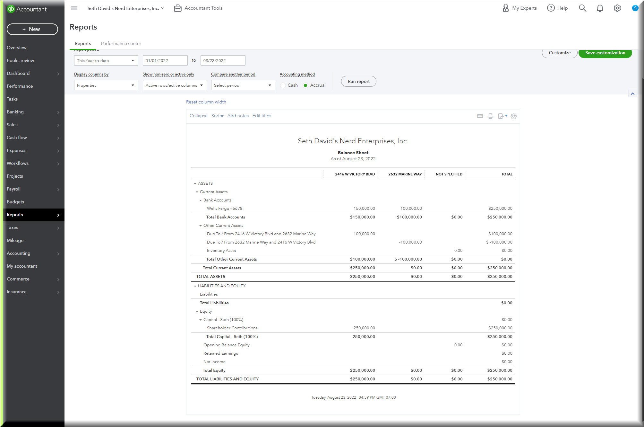Image resolution: width=644 pixels, height=427 pixels.
Task: Switch to the Reports tab
Action: coord(83,43)
